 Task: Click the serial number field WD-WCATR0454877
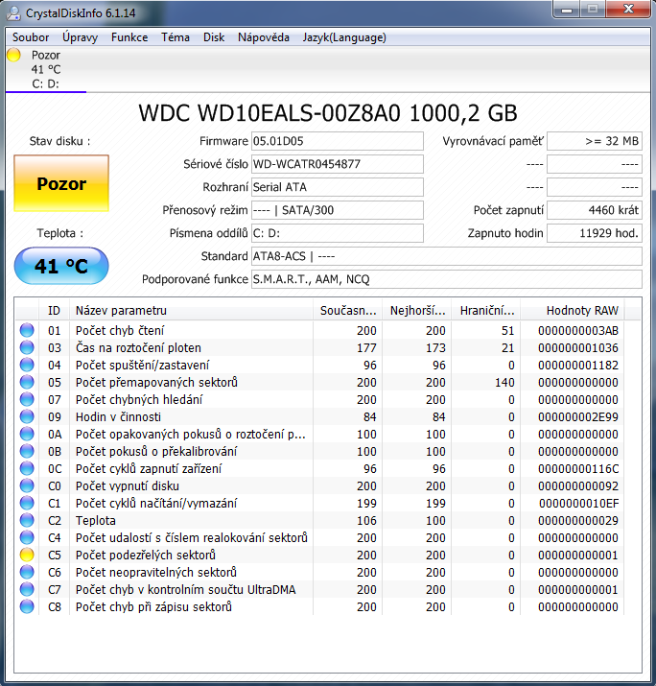[x=338, y=164]
